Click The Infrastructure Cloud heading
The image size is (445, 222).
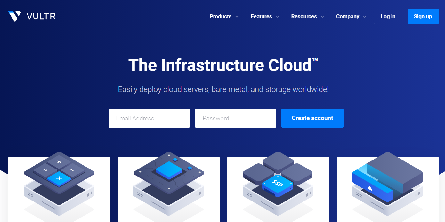[223, 65]
